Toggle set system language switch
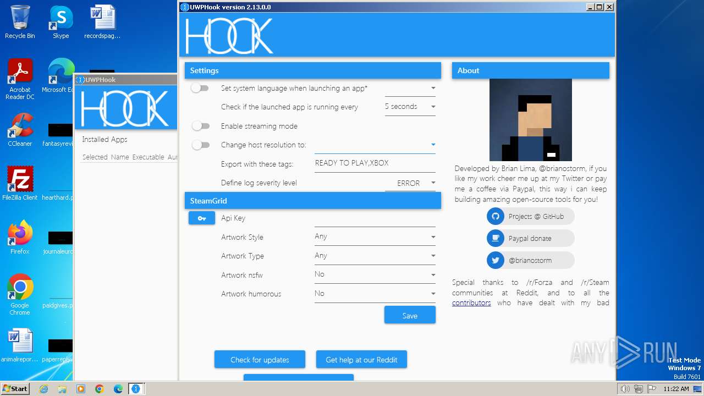 click(x=200, y=88)
